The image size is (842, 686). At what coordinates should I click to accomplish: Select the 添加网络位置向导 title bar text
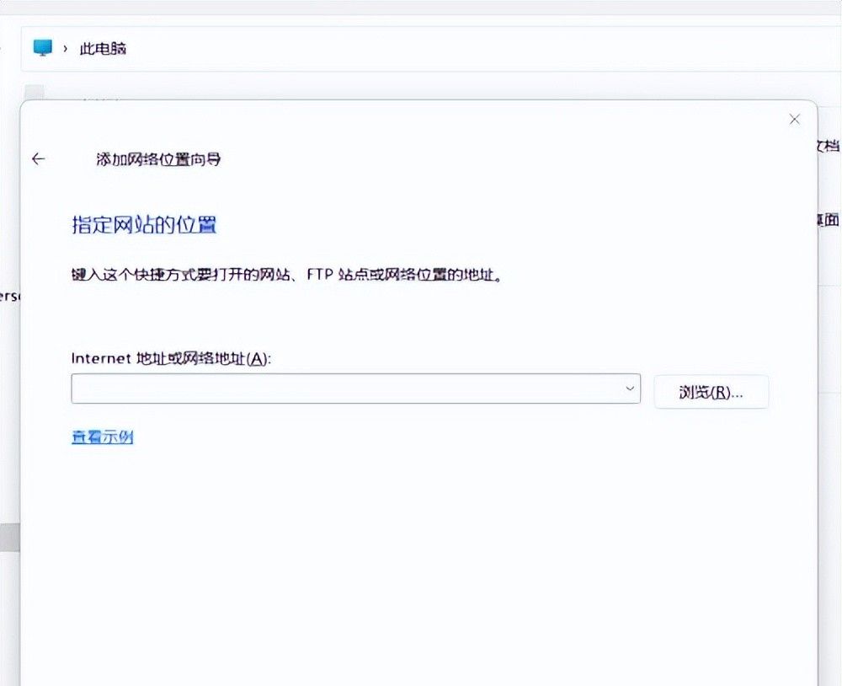(x=159, y=158)
